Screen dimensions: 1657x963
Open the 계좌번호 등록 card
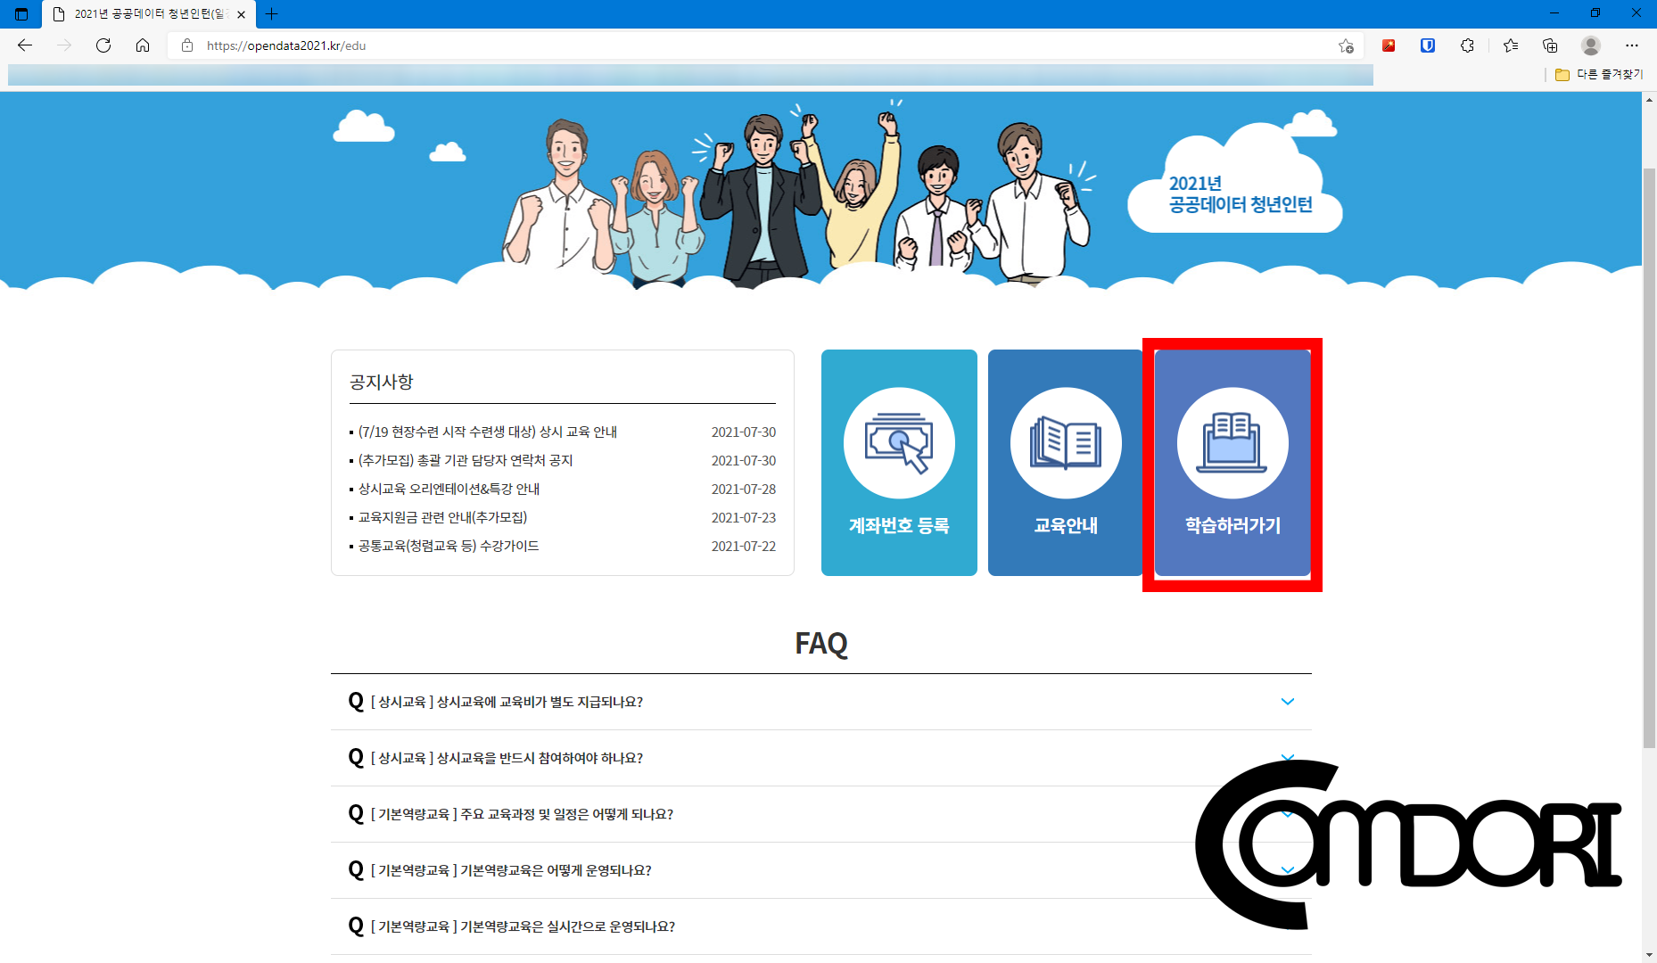[x=899, y=463]
